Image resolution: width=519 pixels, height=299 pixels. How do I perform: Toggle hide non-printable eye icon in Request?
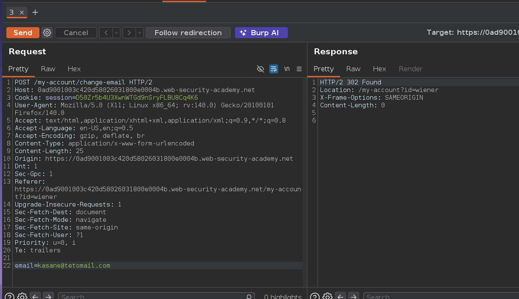pos(261,69)
